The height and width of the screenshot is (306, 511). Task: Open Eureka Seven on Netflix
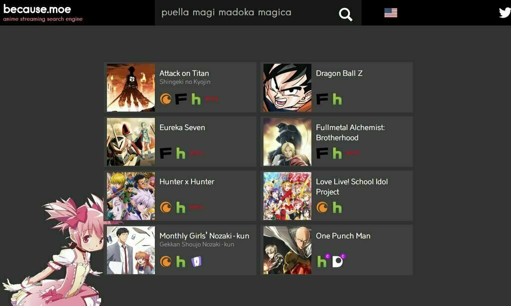tap(196, 153)
